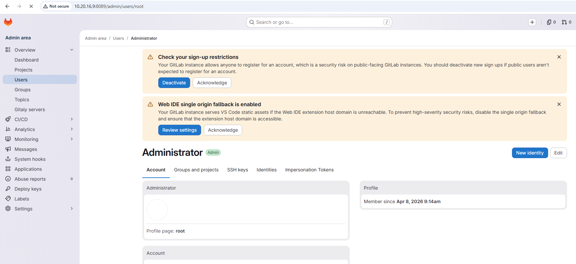Click the GitLab fox logo
The width and height of the screenshot is (576, 264).
coord(8,22)
